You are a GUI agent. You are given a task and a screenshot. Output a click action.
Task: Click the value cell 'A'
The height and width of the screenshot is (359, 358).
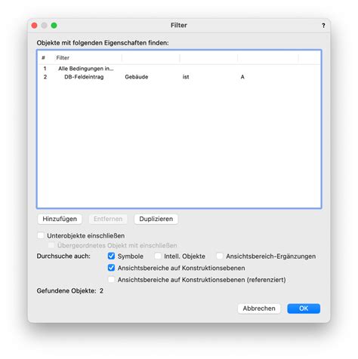pyautogui.click(x=242, y=77)
